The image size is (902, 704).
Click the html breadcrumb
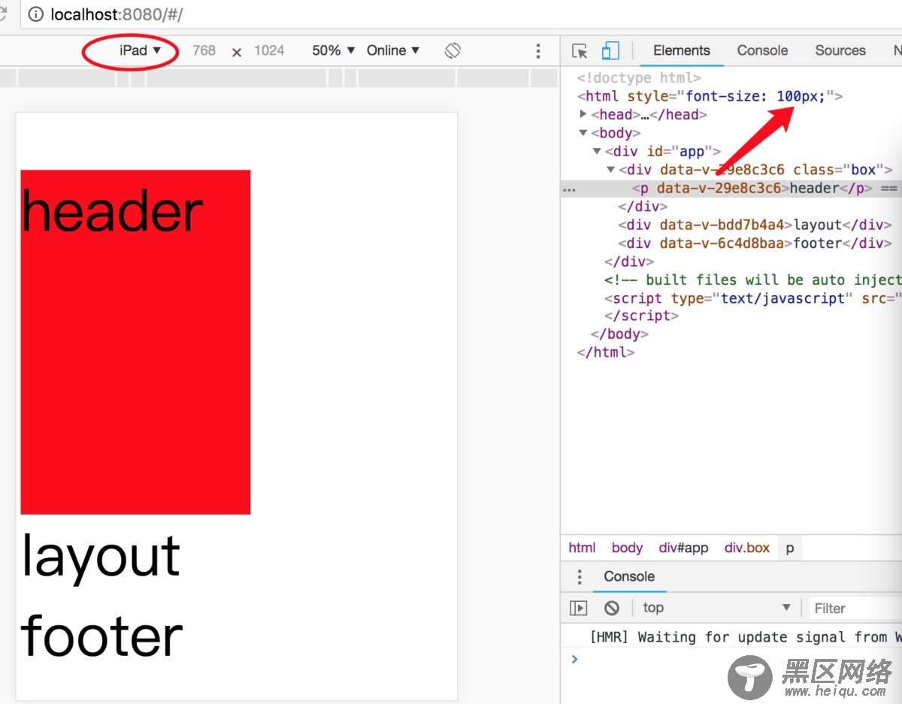pyautogui.click(x=582, y=548)
